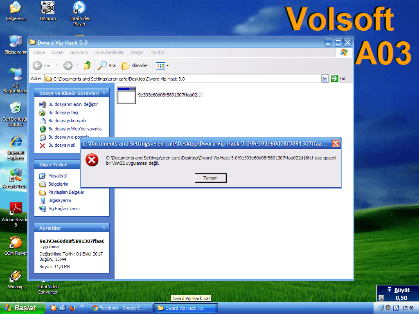419x314 pixels.
Task: Open the forward history dropdown arrow
Action: click(x=77, y=65)
